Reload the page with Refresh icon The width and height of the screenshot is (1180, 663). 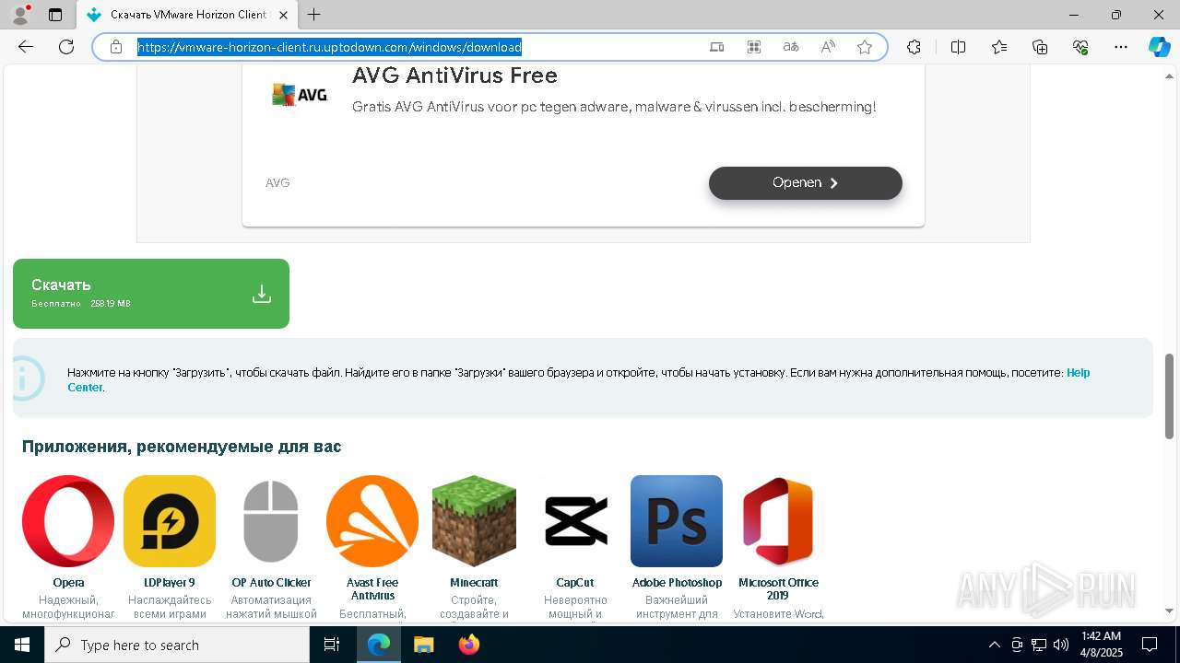[66, 47]
